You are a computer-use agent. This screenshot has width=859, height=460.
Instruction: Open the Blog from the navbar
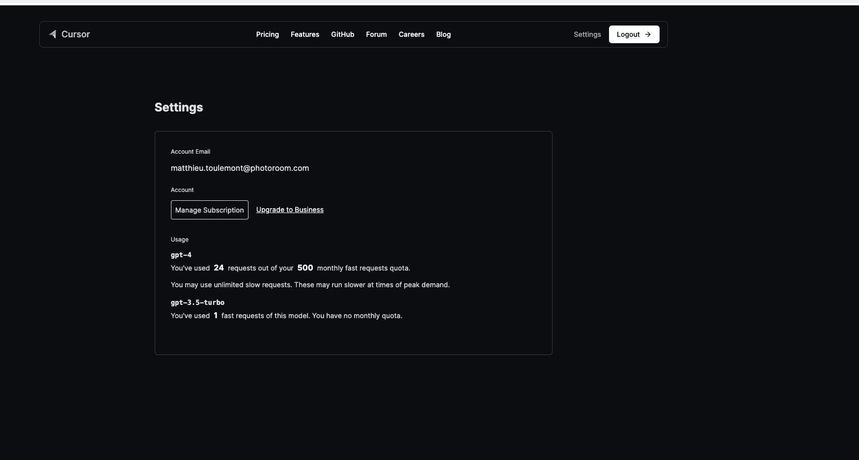point(443,34)
